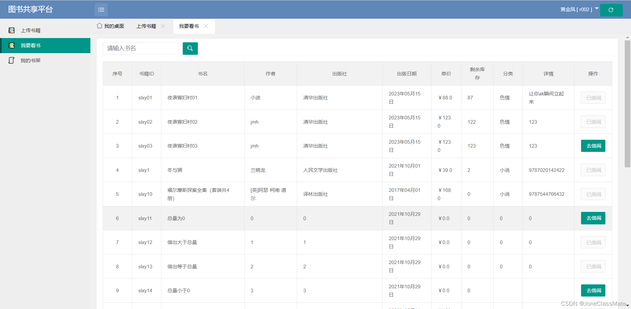Select 我的书架 in the sidebar

pyautogui.click(x=31, y=60)
